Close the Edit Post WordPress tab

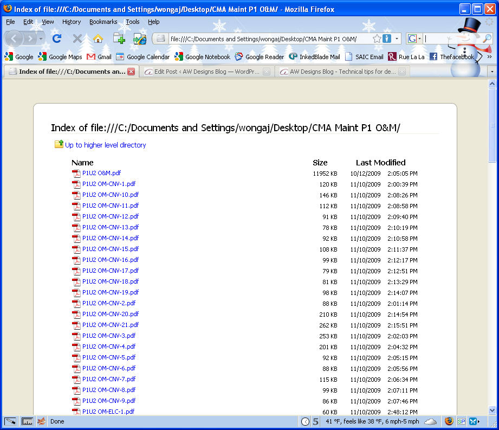(267, 72)
